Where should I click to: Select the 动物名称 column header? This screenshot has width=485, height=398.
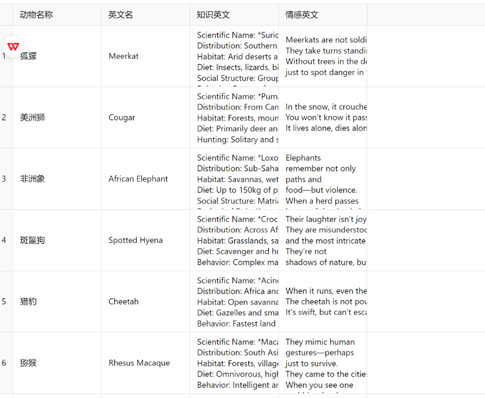36,14
